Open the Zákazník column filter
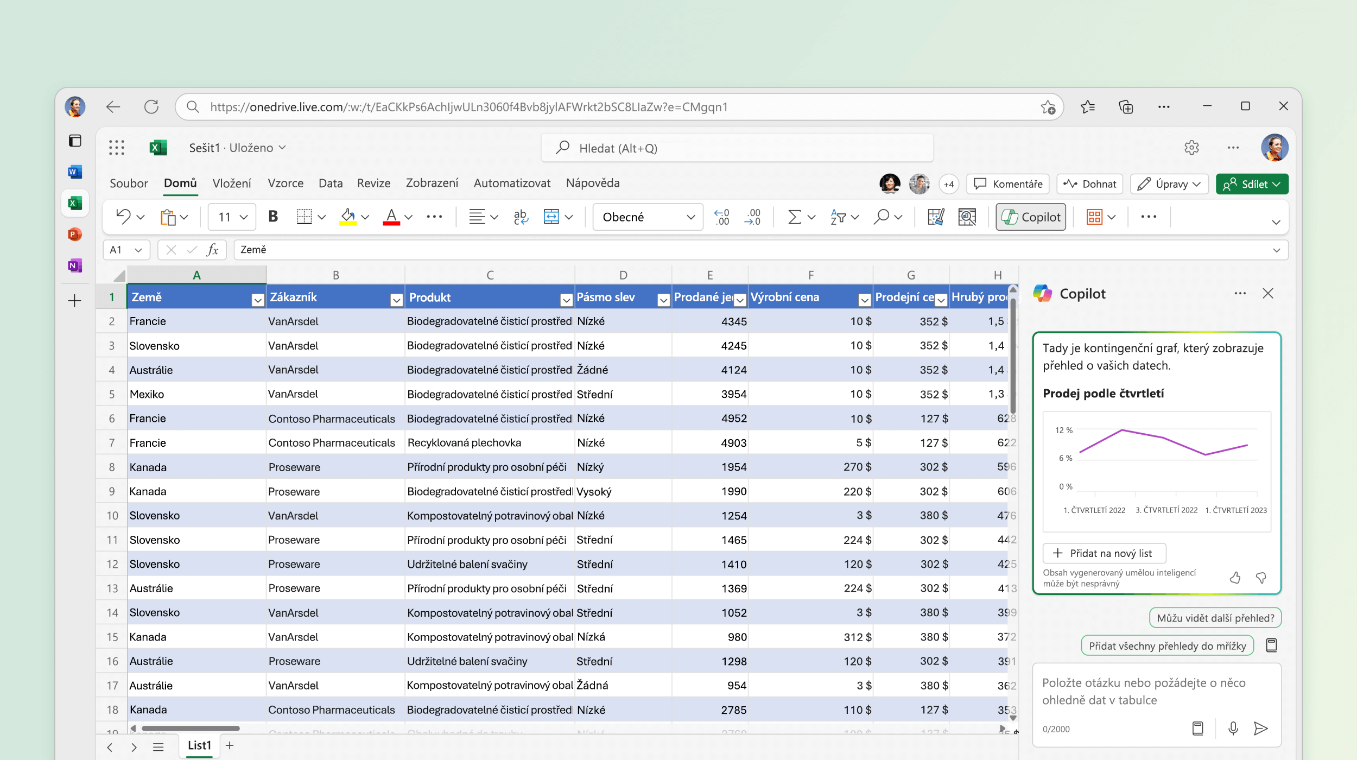Screen dimensions: 1357x760 397,300
